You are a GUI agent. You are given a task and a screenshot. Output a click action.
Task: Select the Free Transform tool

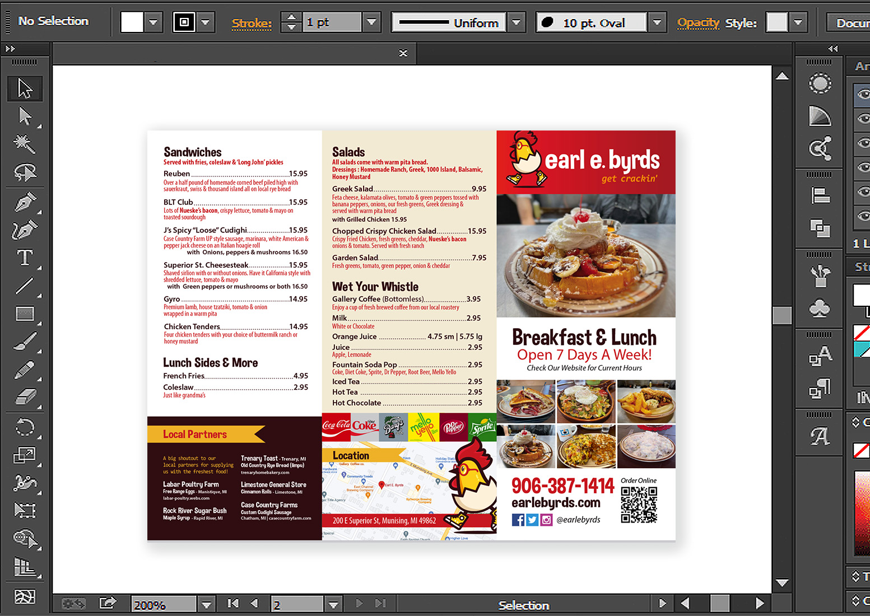coord(25,510)
